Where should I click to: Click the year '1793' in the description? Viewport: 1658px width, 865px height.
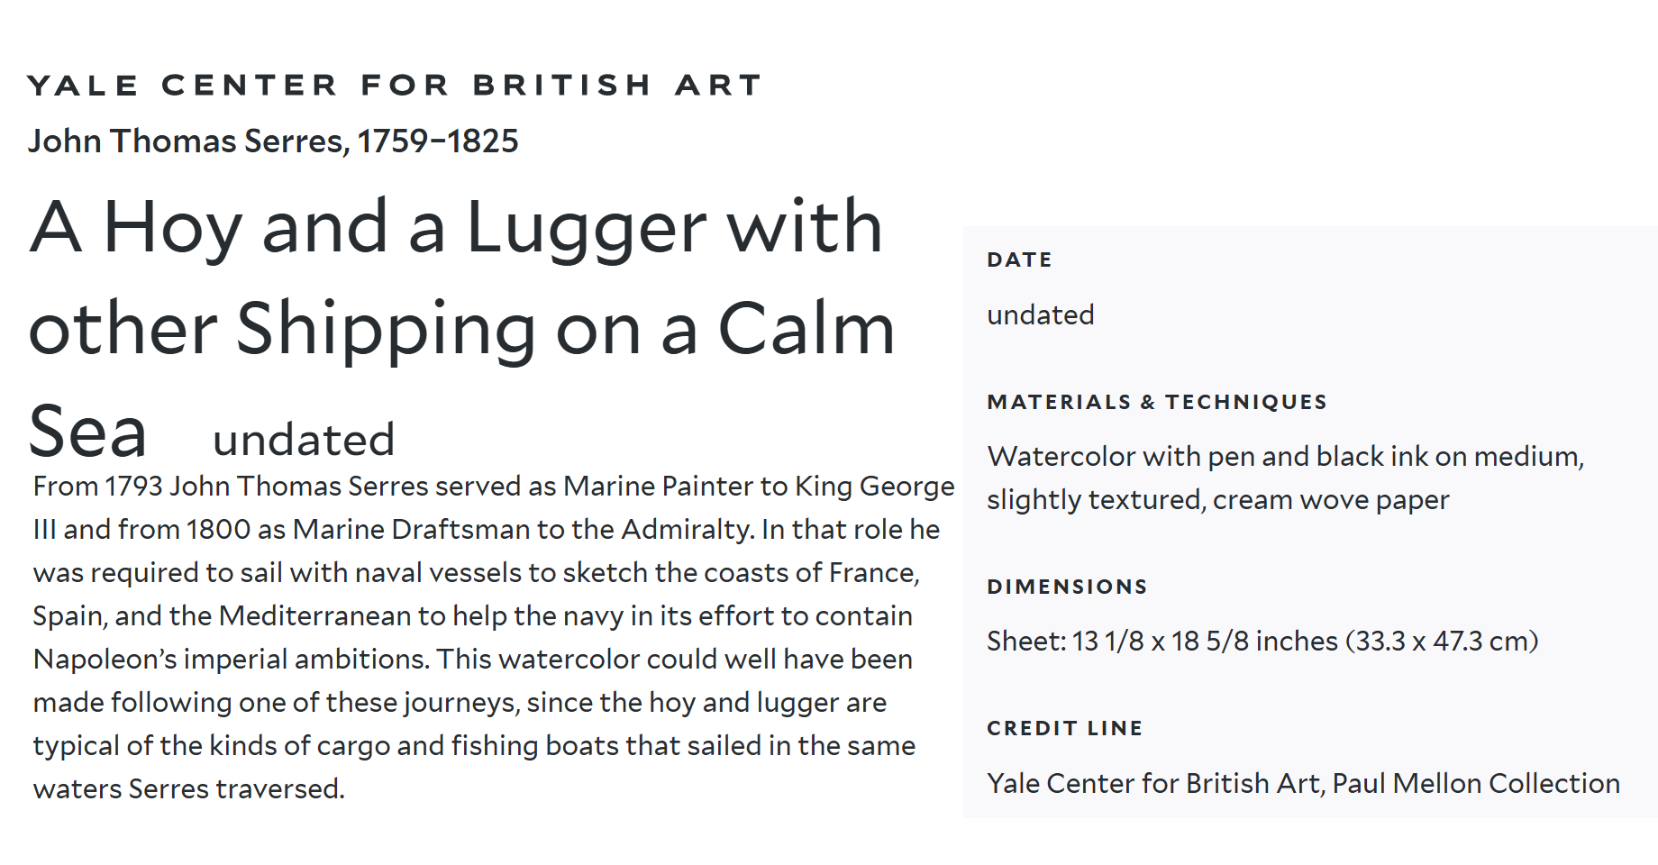[x=133, y=487]
